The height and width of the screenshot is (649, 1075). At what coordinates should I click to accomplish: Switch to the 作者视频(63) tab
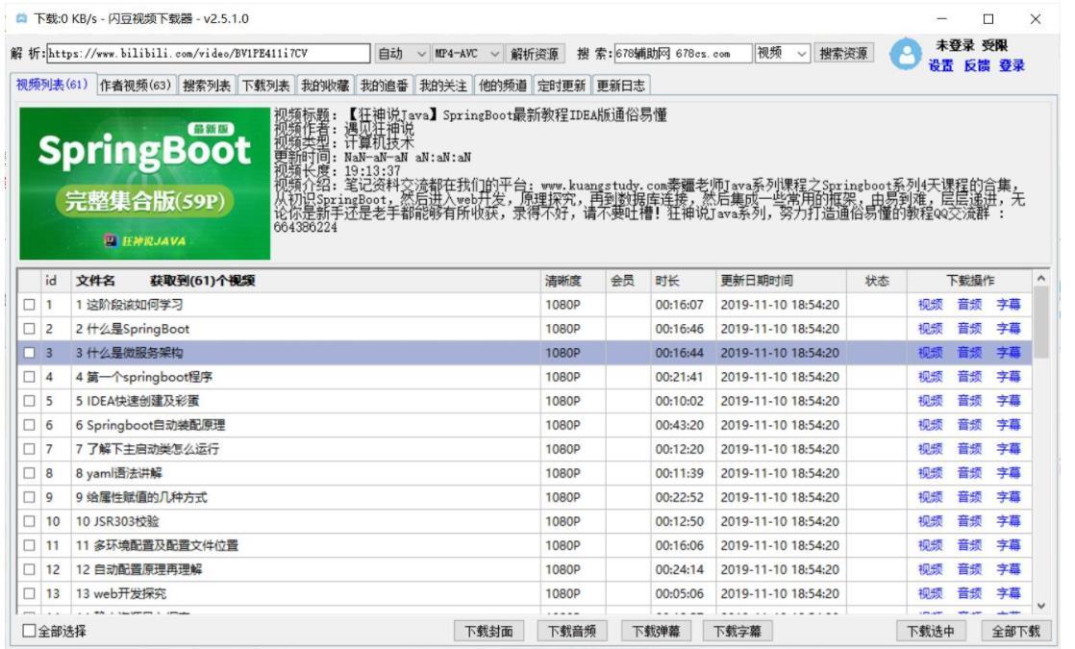[136, 86]
